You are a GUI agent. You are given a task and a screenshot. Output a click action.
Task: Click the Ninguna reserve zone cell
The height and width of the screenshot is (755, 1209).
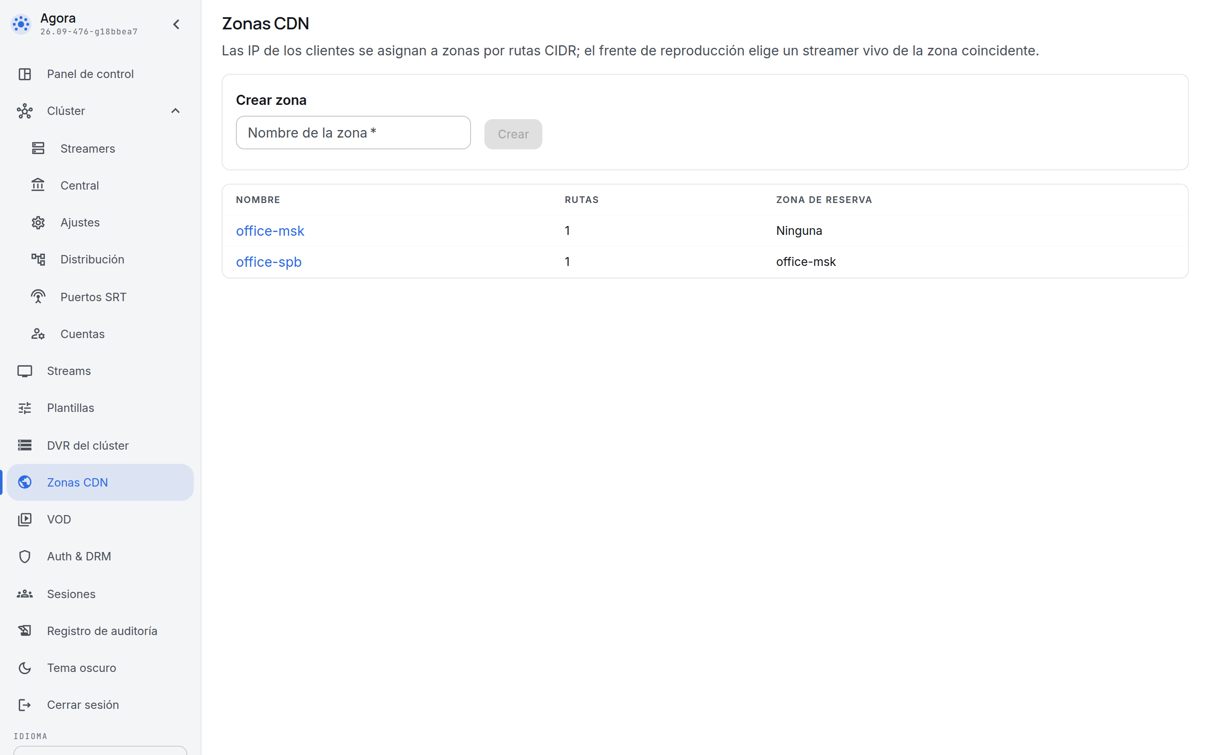click(799, 231)
